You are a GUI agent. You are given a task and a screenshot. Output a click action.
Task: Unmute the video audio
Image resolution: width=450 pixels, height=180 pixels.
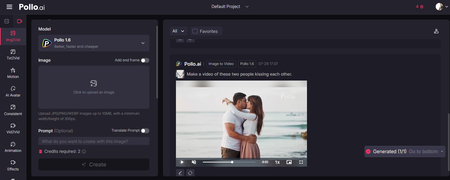click(194, 162)
